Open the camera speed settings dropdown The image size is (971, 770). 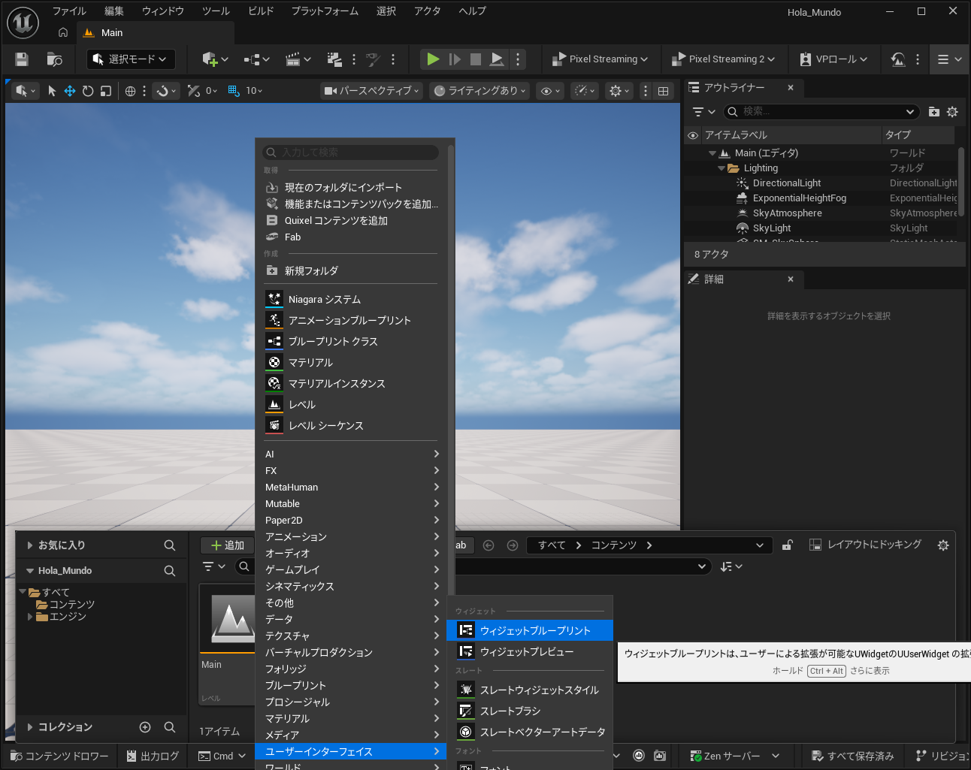(583, 91)
